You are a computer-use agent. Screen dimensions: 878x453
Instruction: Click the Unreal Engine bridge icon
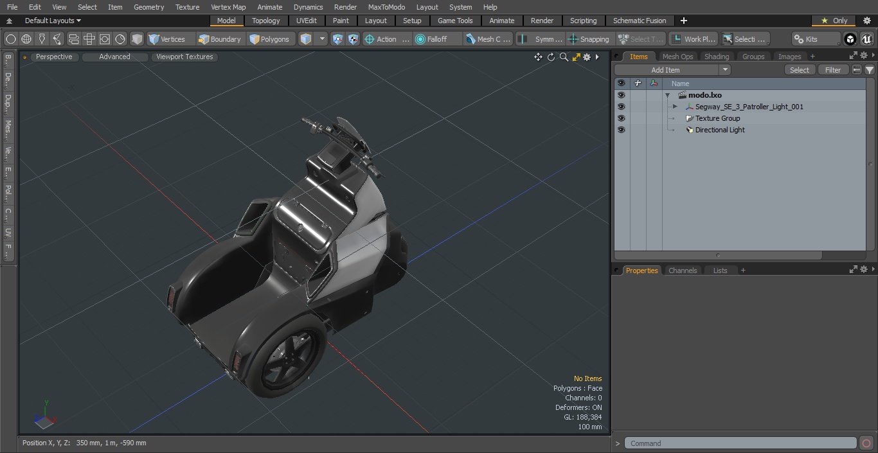(867, 39)
